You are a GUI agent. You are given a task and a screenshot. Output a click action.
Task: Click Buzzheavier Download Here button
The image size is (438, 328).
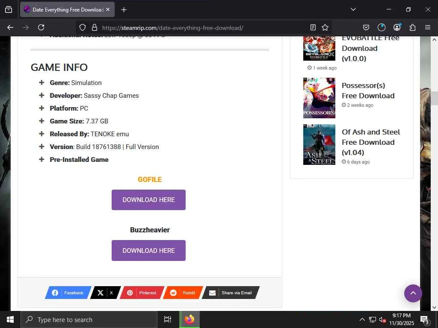click(x=148, y=250)
